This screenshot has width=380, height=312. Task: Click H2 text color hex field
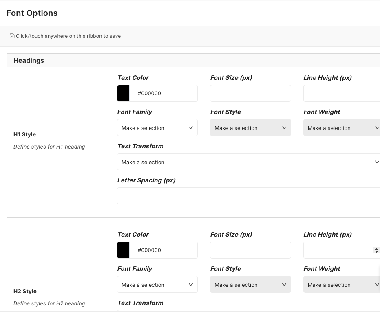(163, 250)
